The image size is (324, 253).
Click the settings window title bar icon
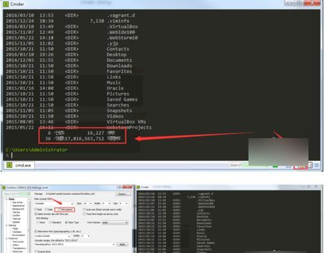4,187
